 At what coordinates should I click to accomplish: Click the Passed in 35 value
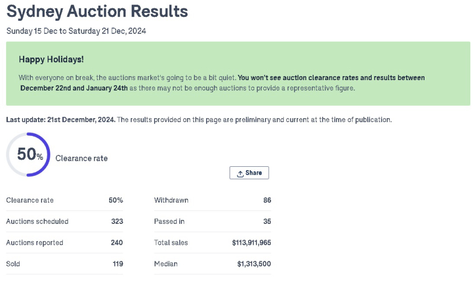(267, 222)
